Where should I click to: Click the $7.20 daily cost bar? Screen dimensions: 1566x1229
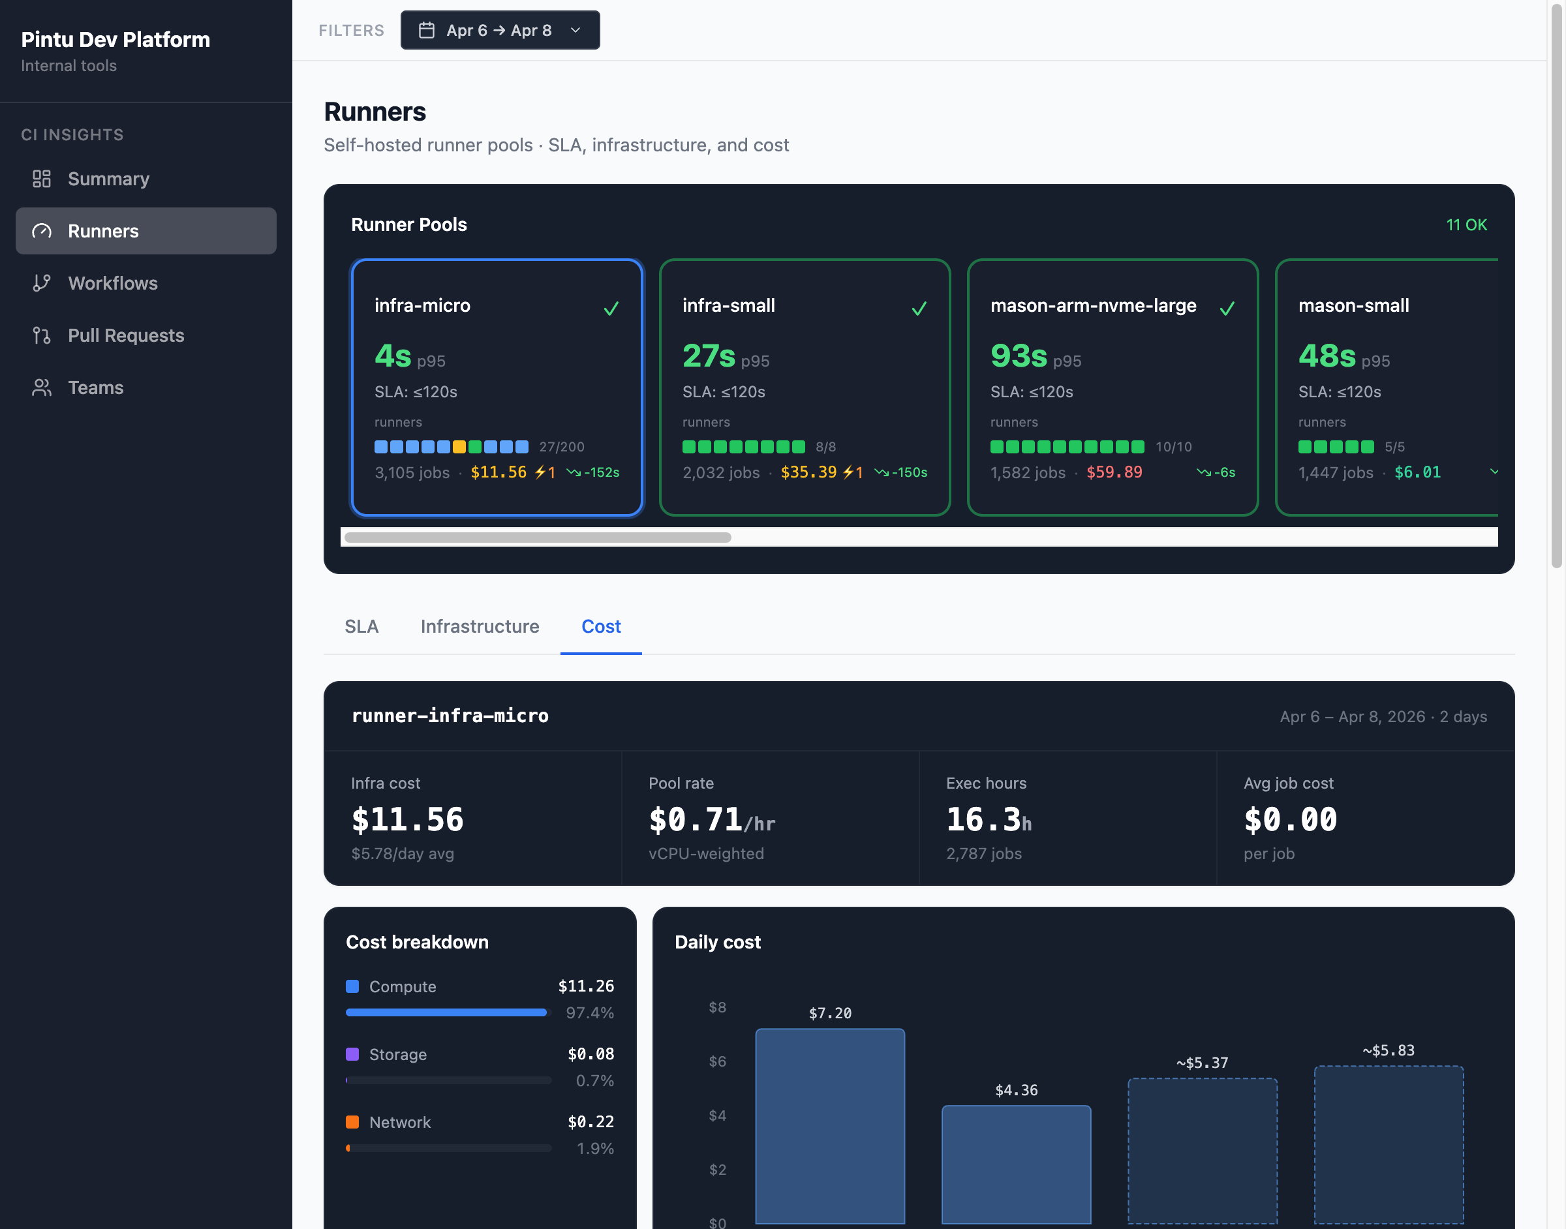point(830,1125)
